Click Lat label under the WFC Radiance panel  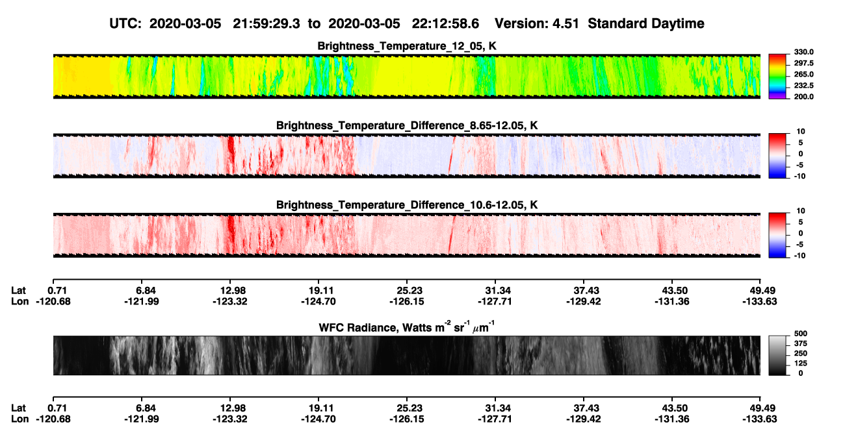tap(19, 408)
